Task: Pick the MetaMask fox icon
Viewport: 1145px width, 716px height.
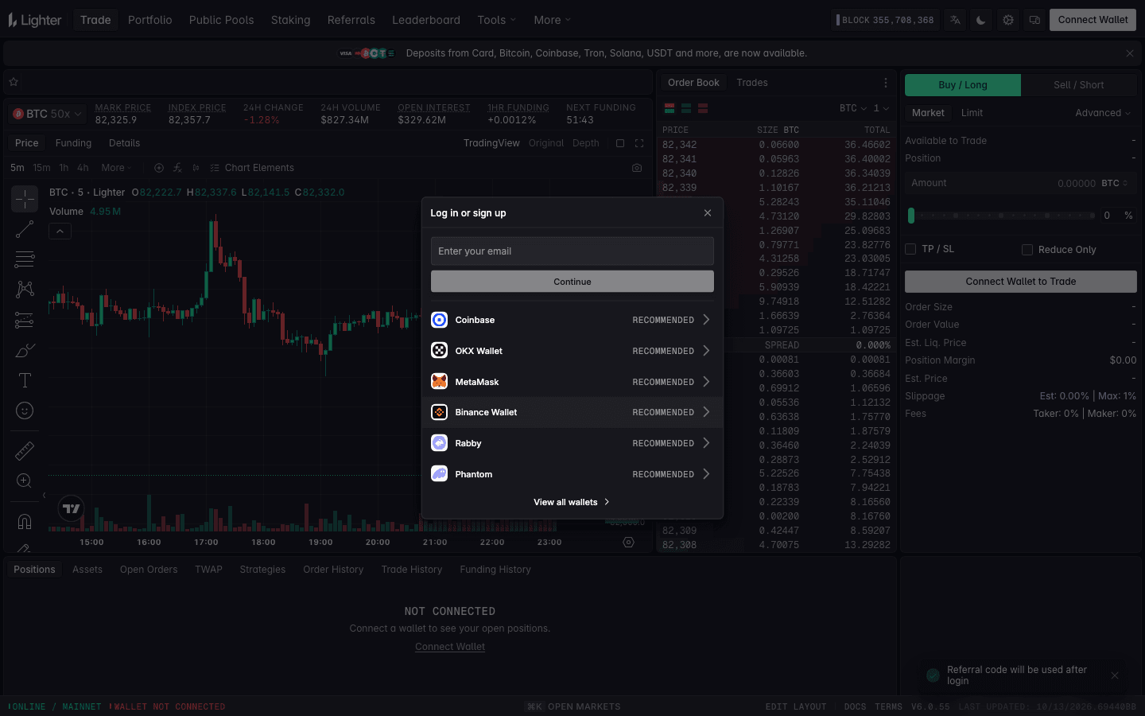Action: (x=439, y=381)
